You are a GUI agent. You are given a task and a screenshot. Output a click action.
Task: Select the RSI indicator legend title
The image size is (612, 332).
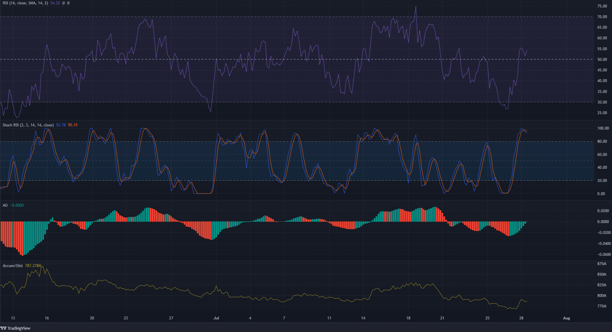(25, 3)
